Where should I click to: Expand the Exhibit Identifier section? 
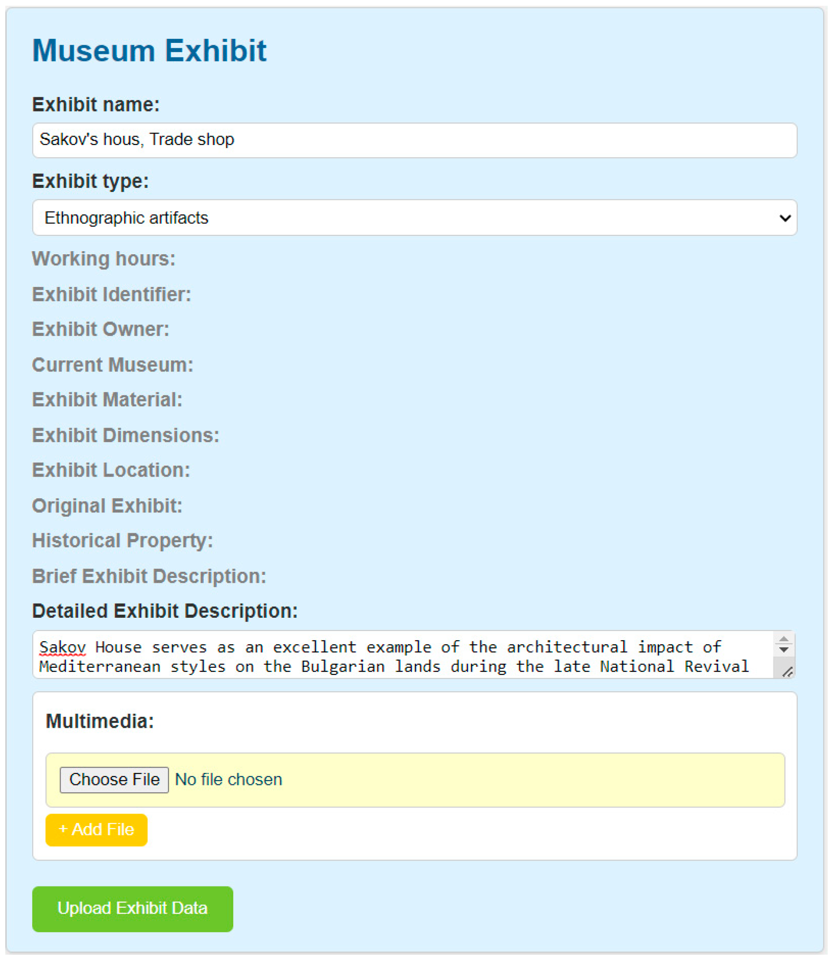[111, 295]
